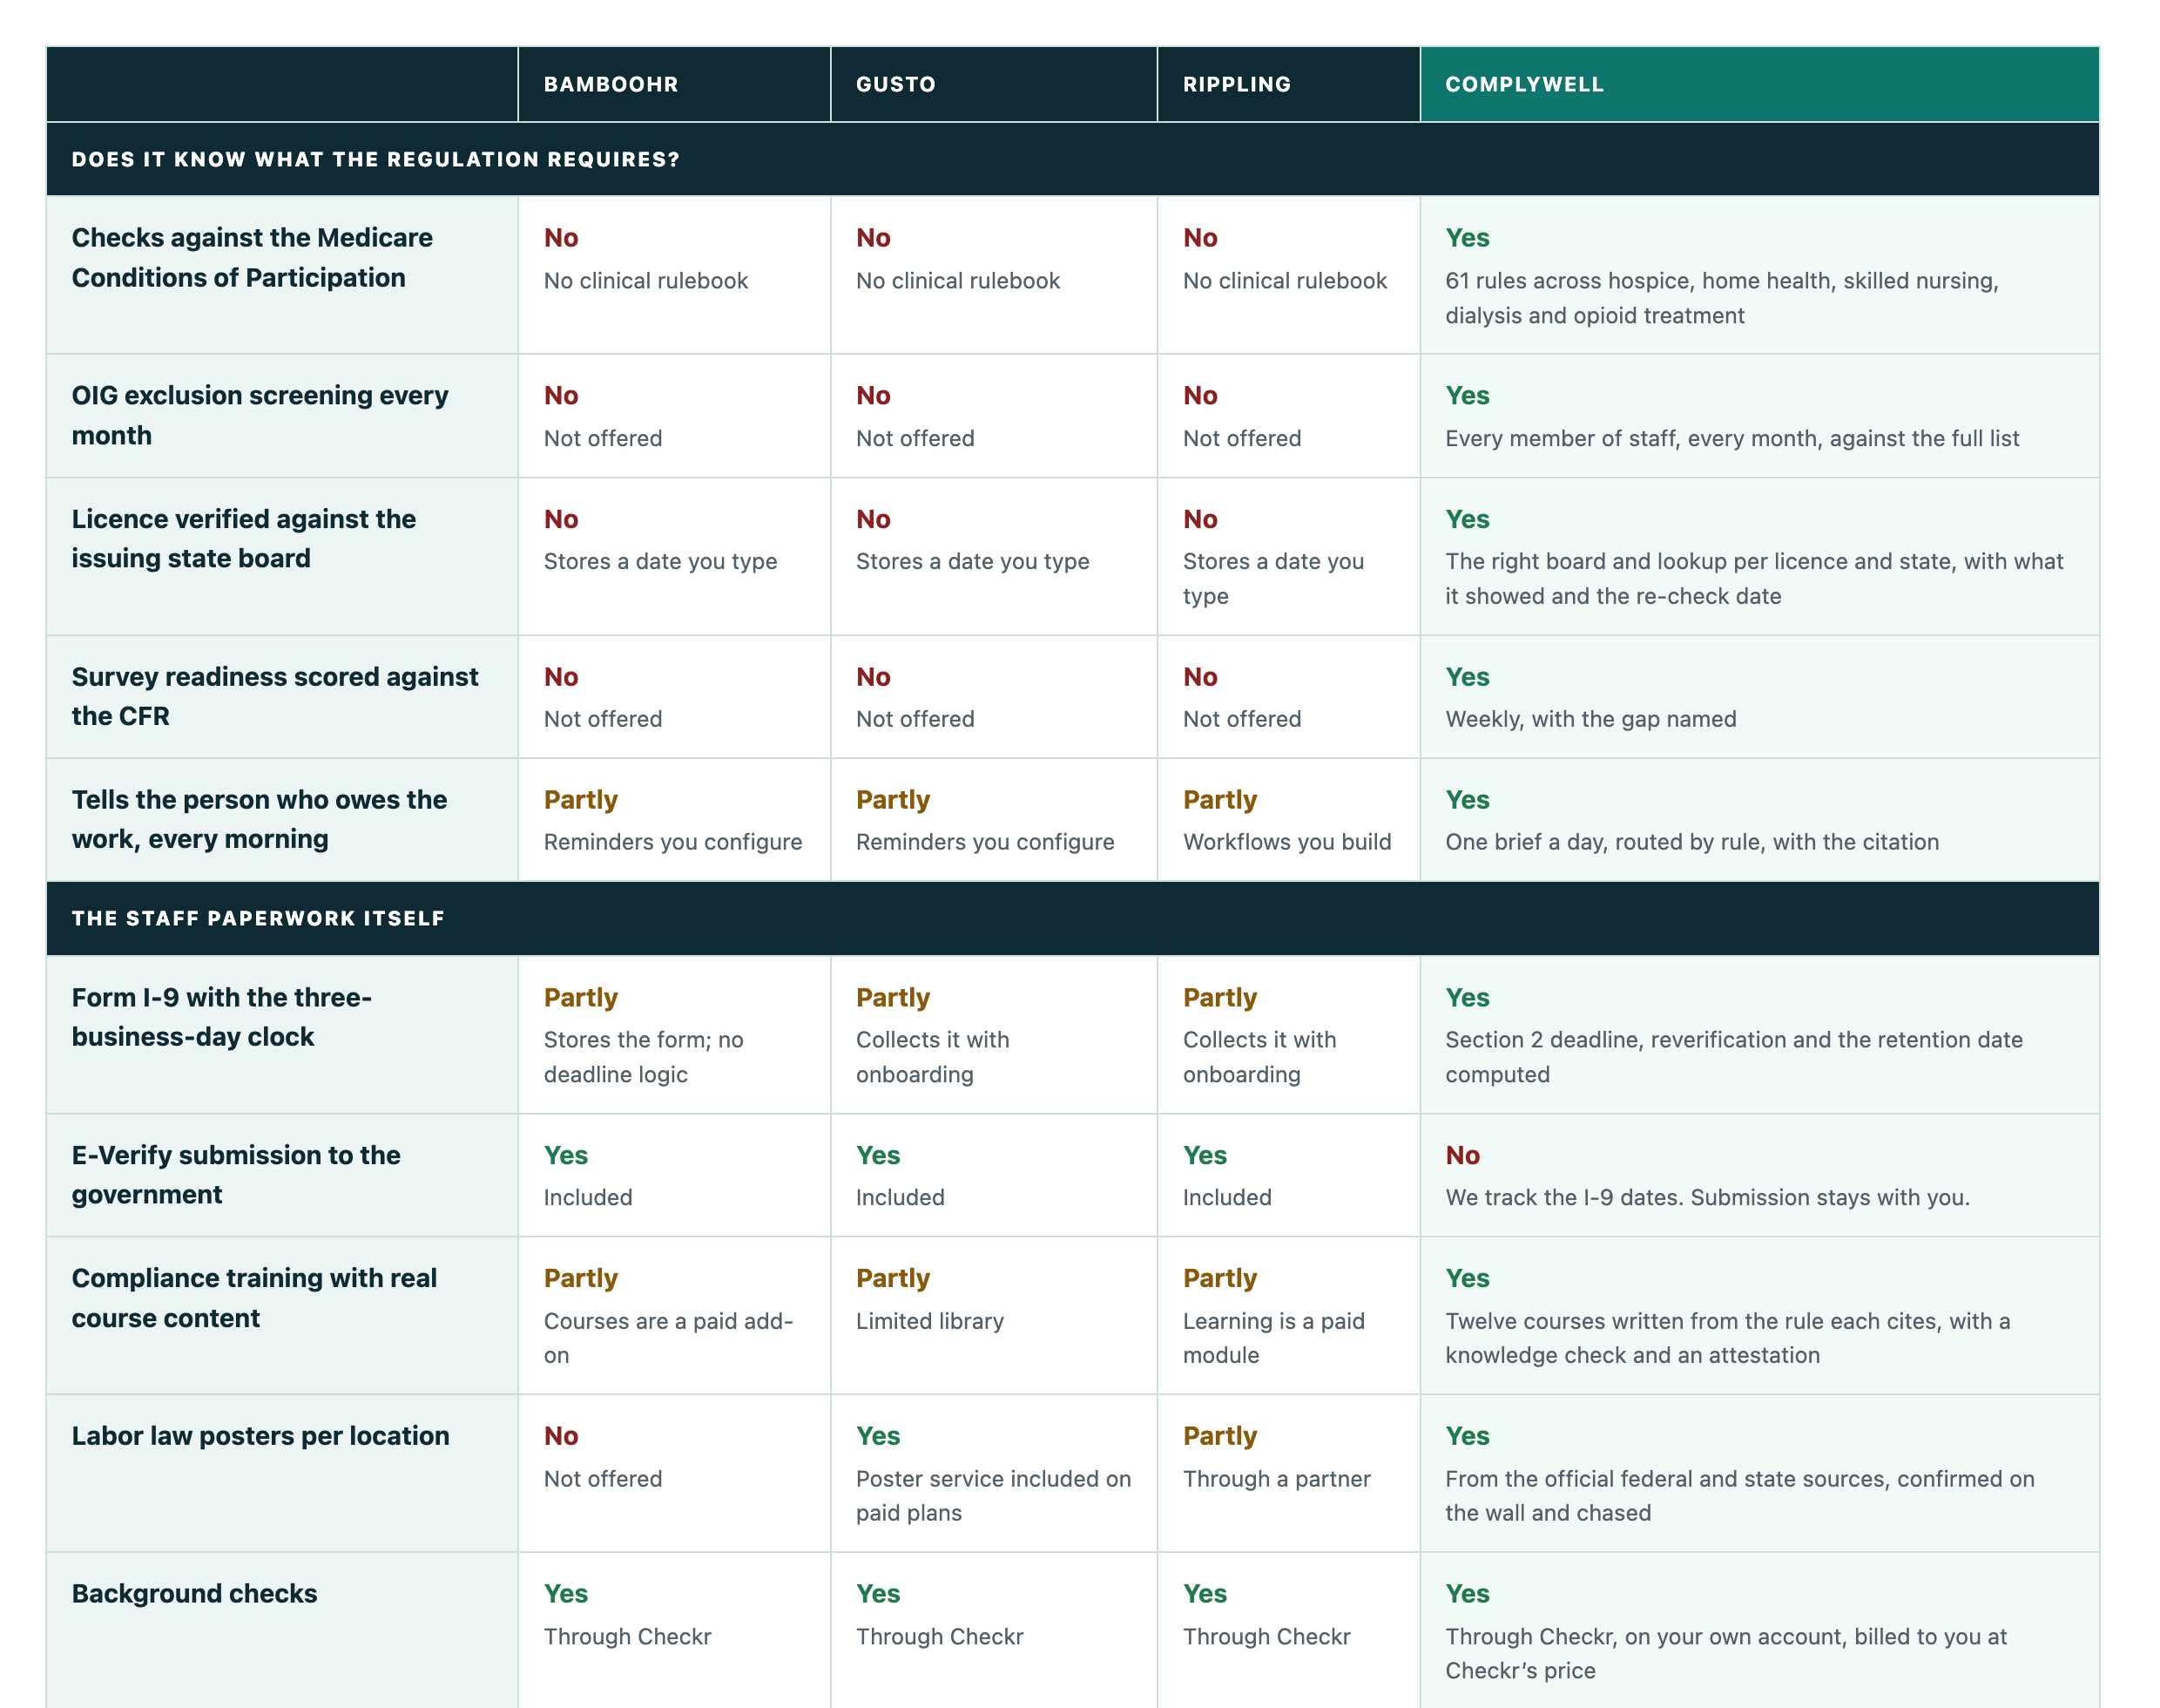Select the 'Does it know what the regulation requires?' section heading

click(x=375, y=159)
